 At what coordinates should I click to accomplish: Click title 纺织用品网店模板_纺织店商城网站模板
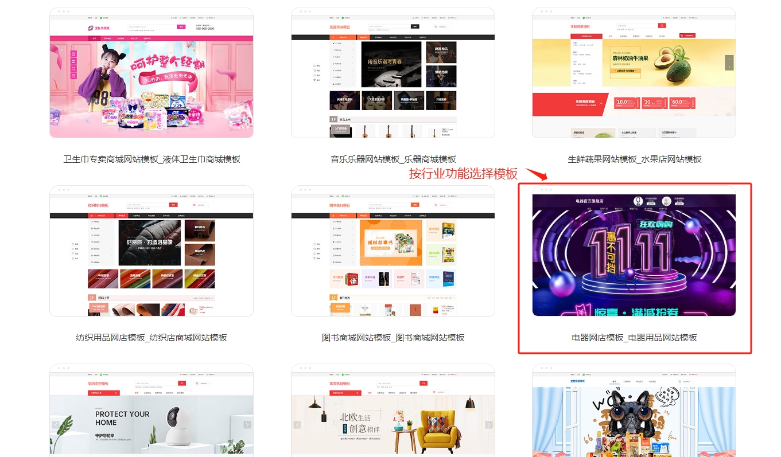coord(151,338)
